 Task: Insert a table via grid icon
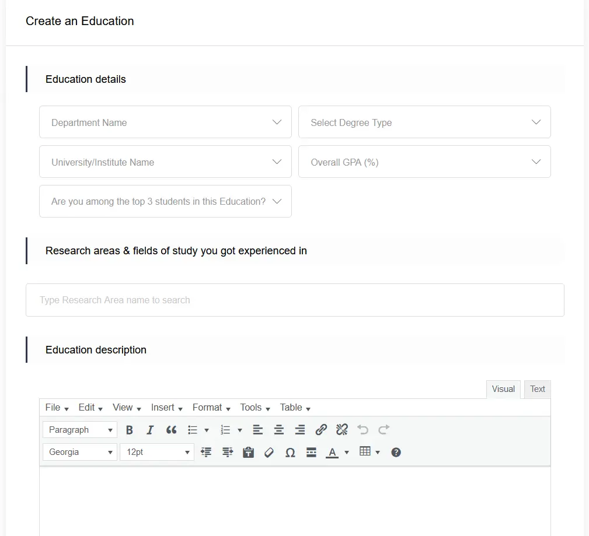tap(365, 451)
